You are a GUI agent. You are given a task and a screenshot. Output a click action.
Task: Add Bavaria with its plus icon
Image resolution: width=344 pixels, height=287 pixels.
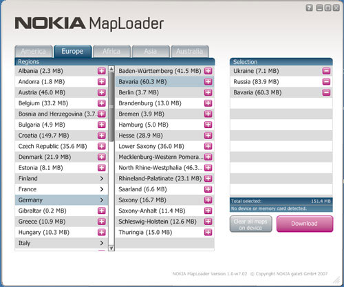tap(208, 82)
